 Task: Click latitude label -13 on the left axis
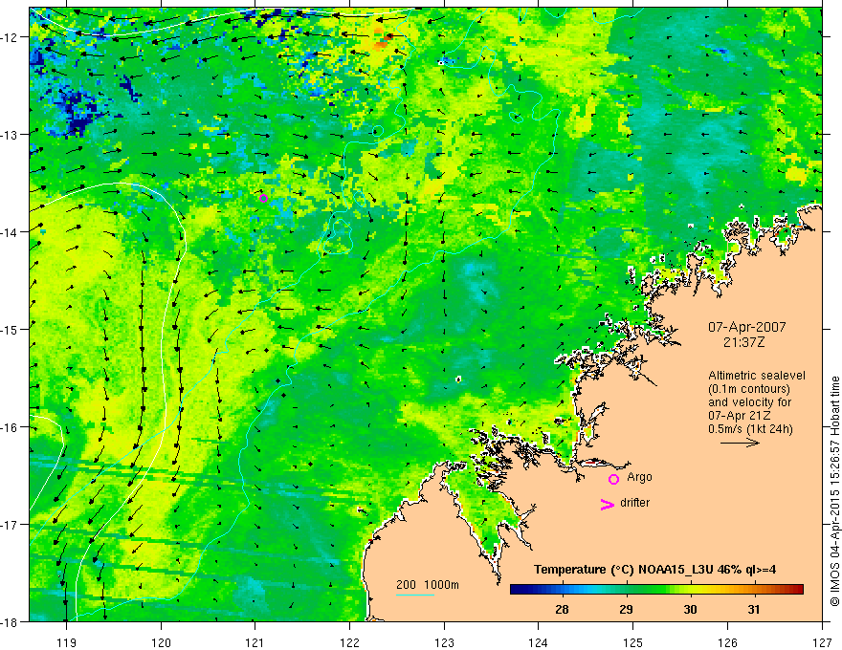[x=11, y=135]
